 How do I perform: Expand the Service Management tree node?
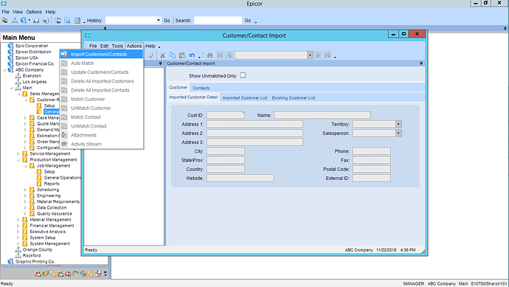coord(18,153)
